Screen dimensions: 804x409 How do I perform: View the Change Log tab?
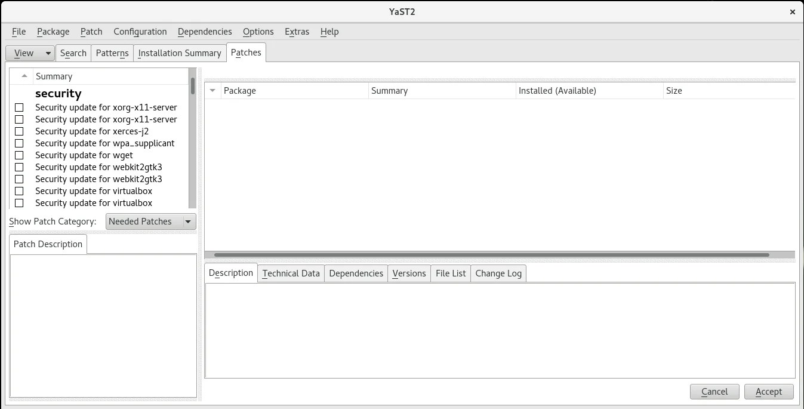click(498, 273)
